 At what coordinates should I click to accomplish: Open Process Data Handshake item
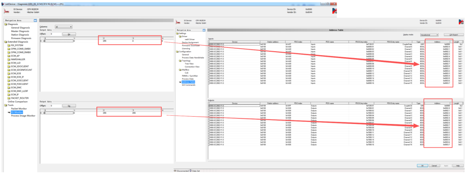tap(193, 58)
